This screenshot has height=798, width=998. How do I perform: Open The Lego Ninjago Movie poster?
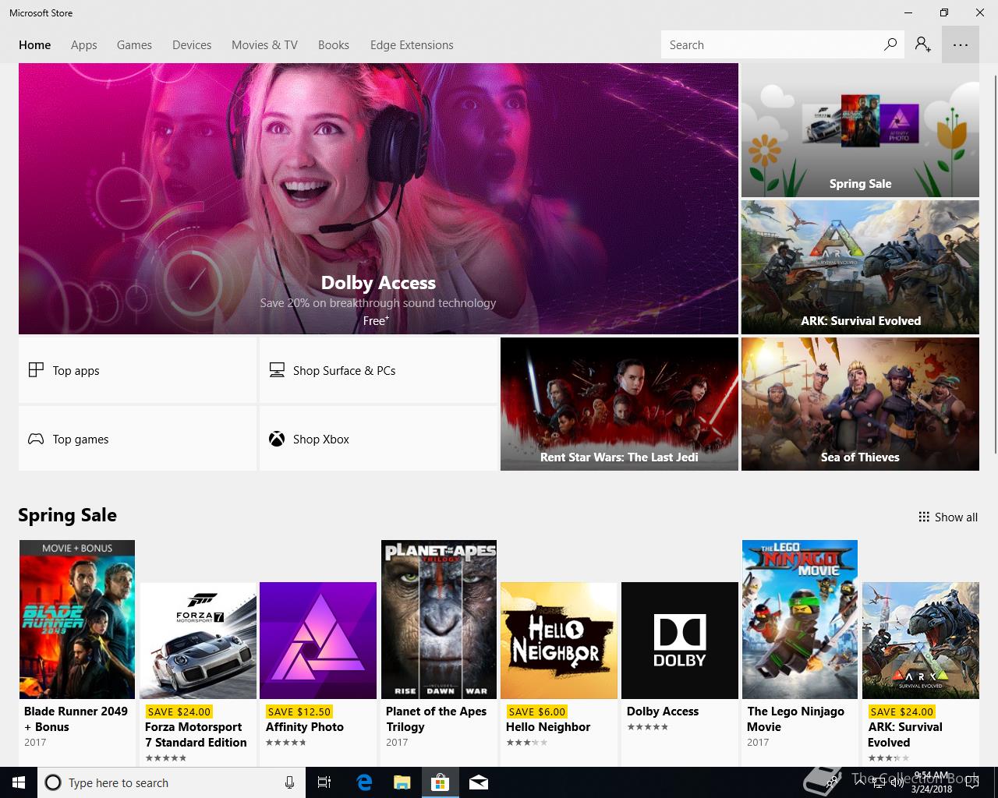point(800,620)
